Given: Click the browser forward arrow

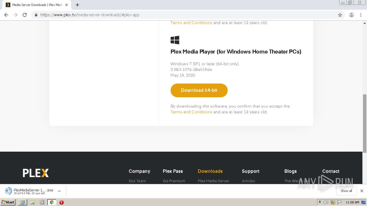Looking at the screenshot, I should point(15,15).
